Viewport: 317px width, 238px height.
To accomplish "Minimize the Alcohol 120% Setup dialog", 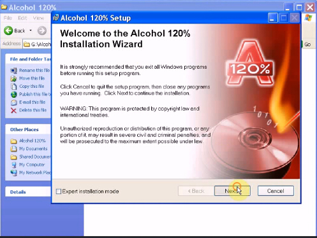I will tap(272, 18).
